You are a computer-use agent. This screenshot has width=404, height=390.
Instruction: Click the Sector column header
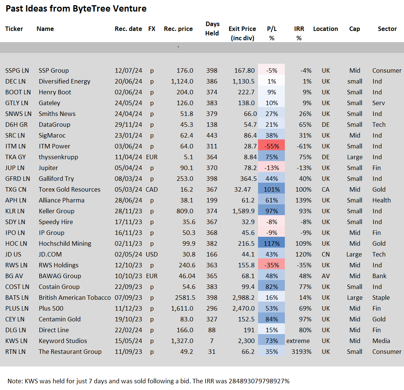coord(387,29)
